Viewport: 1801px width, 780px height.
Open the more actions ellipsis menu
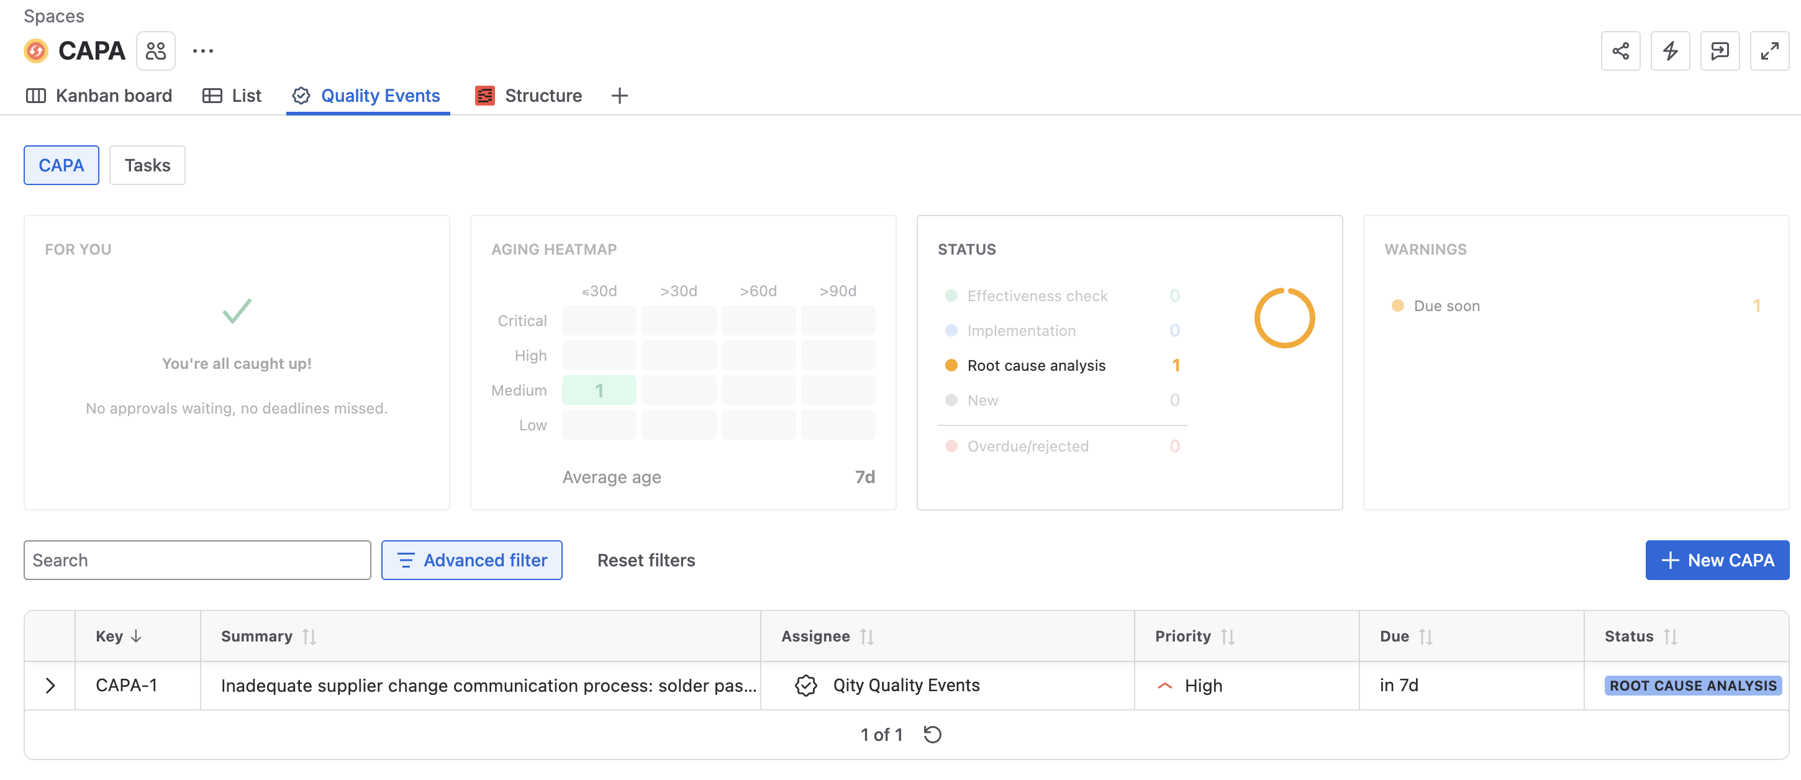click(202, 51)
